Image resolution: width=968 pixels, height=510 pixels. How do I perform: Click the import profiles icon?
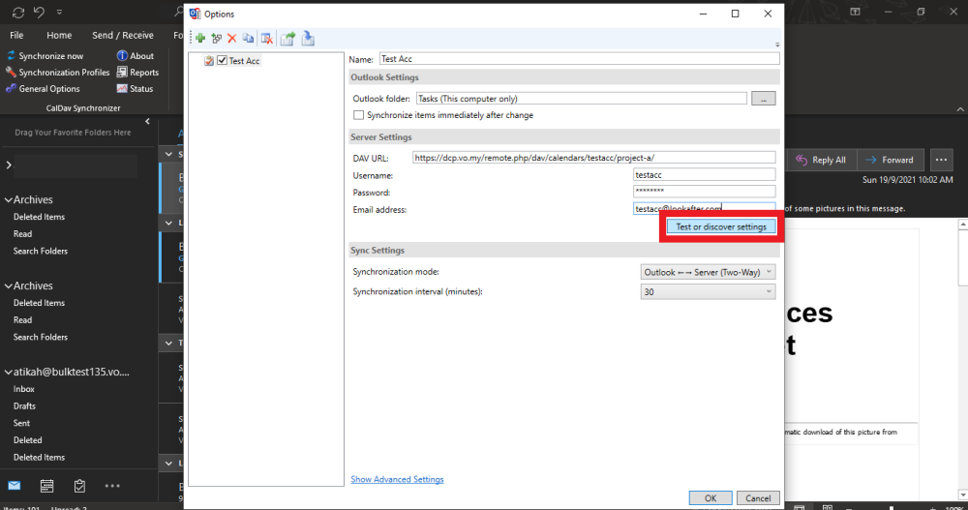click(x=308, y=39)
